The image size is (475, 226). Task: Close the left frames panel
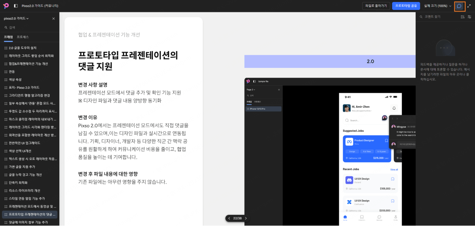[x=53, y=19]
